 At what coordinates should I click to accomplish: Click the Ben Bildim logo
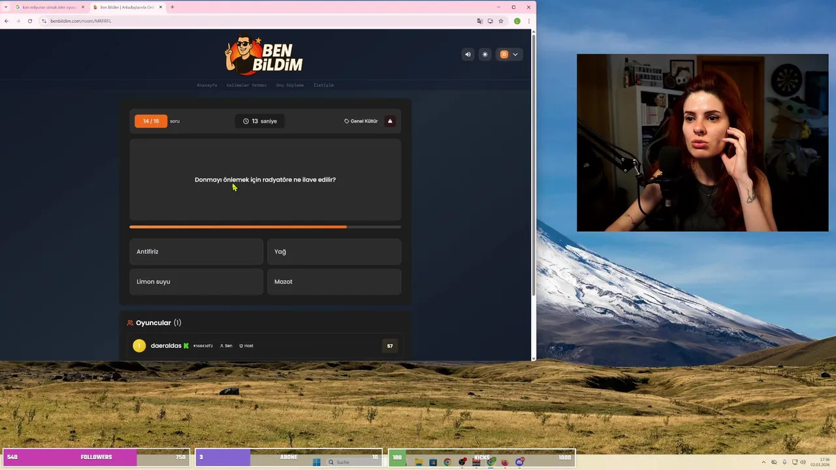point(264,55)
